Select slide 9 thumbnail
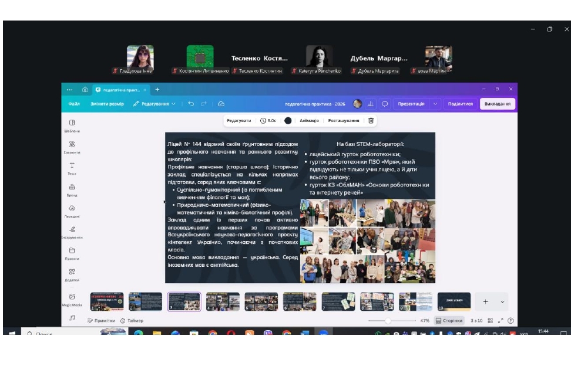Screen dimensions: 571x380 pos(415,301)
